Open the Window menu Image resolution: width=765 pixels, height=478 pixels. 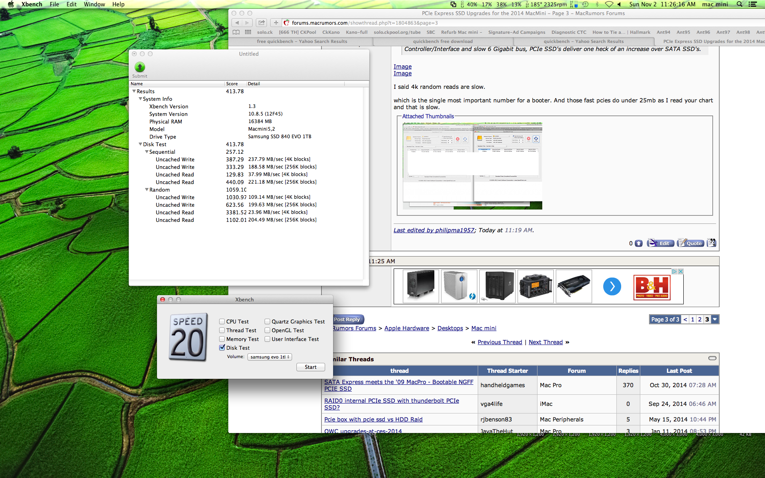(x=94, y=4)
